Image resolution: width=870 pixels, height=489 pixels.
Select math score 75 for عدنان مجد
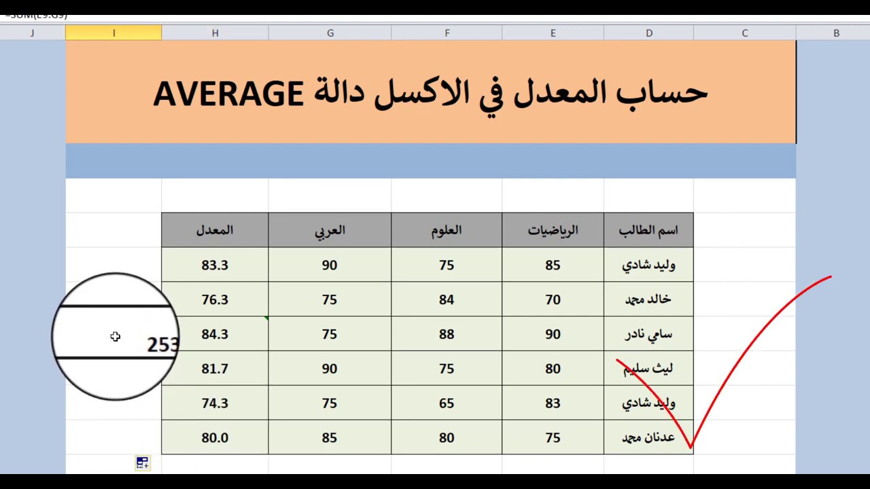tap(553, 437)
